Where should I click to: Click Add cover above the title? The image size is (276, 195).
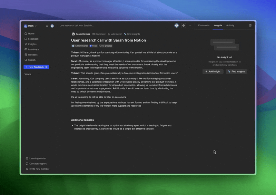pyautogui.click(x=115, y=34)
